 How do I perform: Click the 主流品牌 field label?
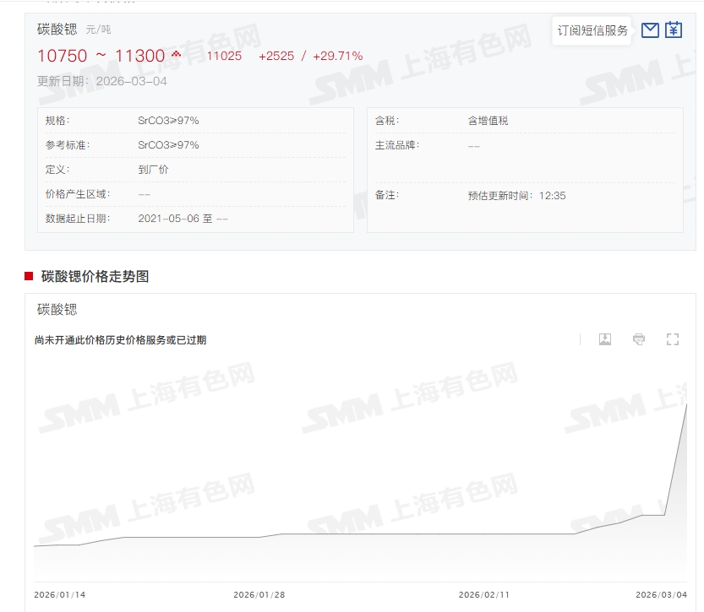coord(397,145)
